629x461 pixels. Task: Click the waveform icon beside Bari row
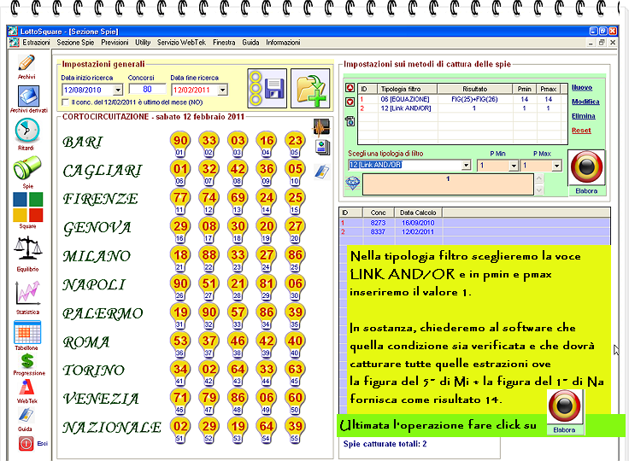click(321, 127)
